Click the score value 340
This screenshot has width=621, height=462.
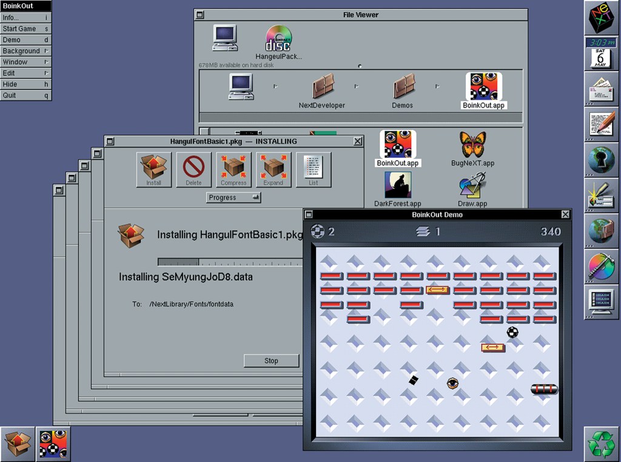click(x=551, y=231)
